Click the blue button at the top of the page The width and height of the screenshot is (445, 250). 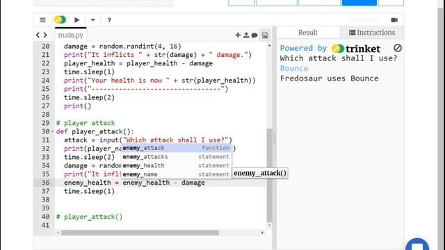tap(359, 3)
